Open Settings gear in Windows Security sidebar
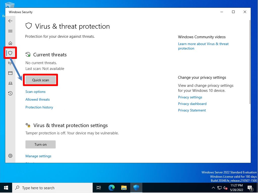Screen dimensions: 258x193 [x=10, y=156]
